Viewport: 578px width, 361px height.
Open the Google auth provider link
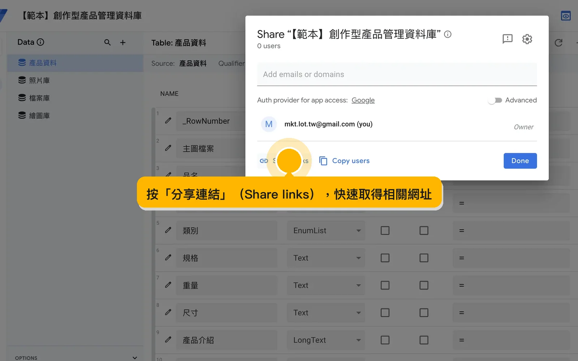point(363,100)
